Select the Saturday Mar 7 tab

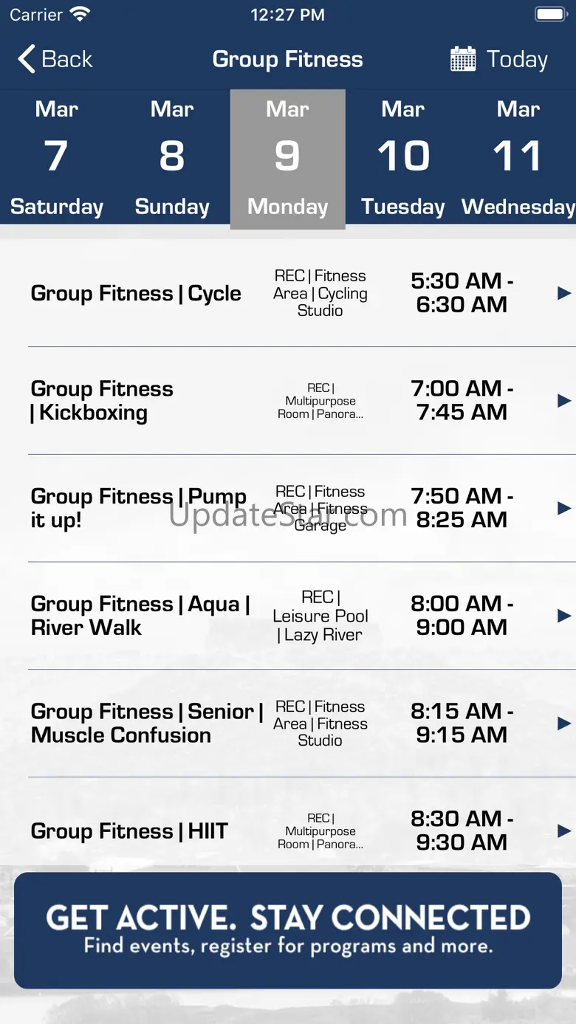(x=57, y=158)
